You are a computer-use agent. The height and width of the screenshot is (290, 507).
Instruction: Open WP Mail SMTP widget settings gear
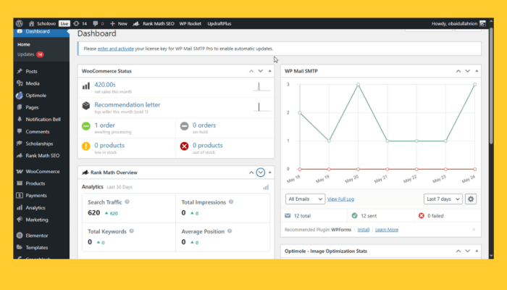point(471,199)
